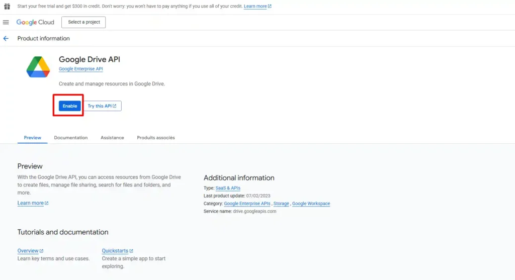Open the hamburger navigation menu

pos(6,22)
